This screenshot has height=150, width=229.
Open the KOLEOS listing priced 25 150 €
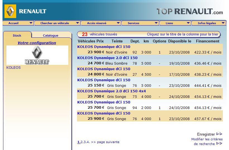104,80
